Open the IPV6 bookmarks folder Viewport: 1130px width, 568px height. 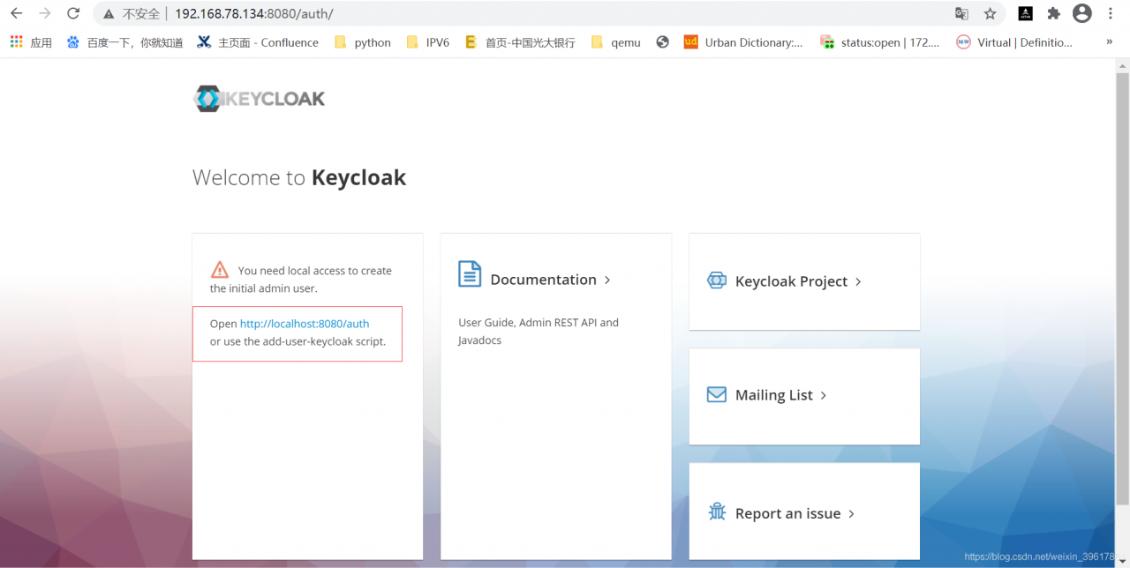click(x=427, y=42)
